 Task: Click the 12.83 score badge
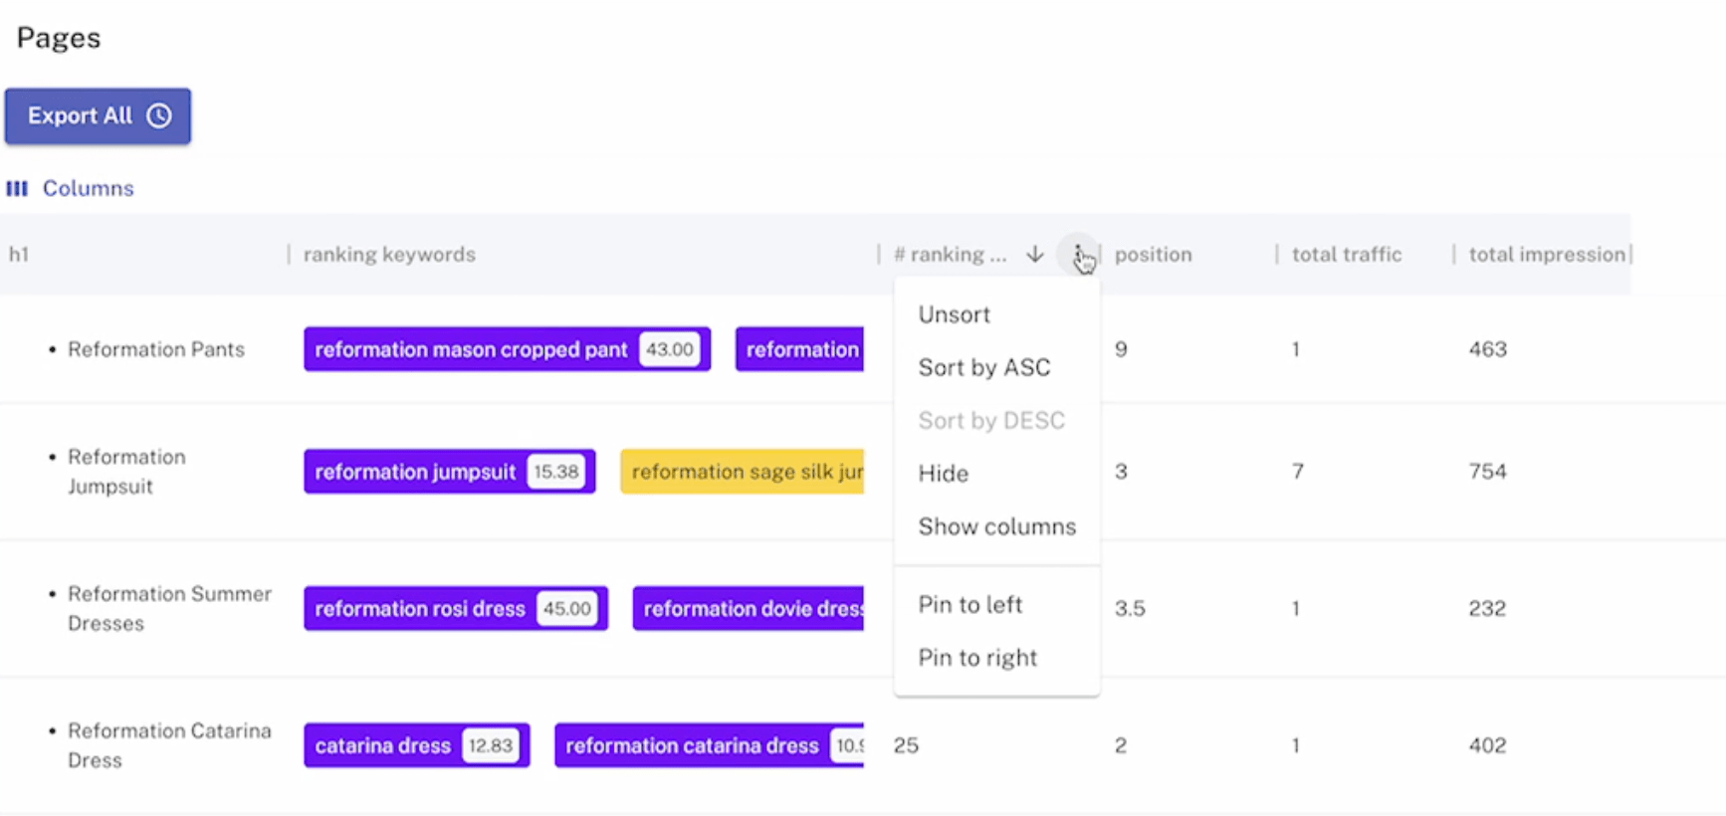point(491,745)
